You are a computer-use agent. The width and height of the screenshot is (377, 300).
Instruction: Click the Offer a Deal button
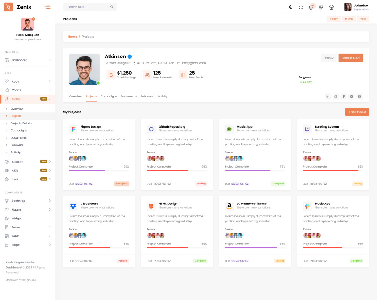click(351, 58)
